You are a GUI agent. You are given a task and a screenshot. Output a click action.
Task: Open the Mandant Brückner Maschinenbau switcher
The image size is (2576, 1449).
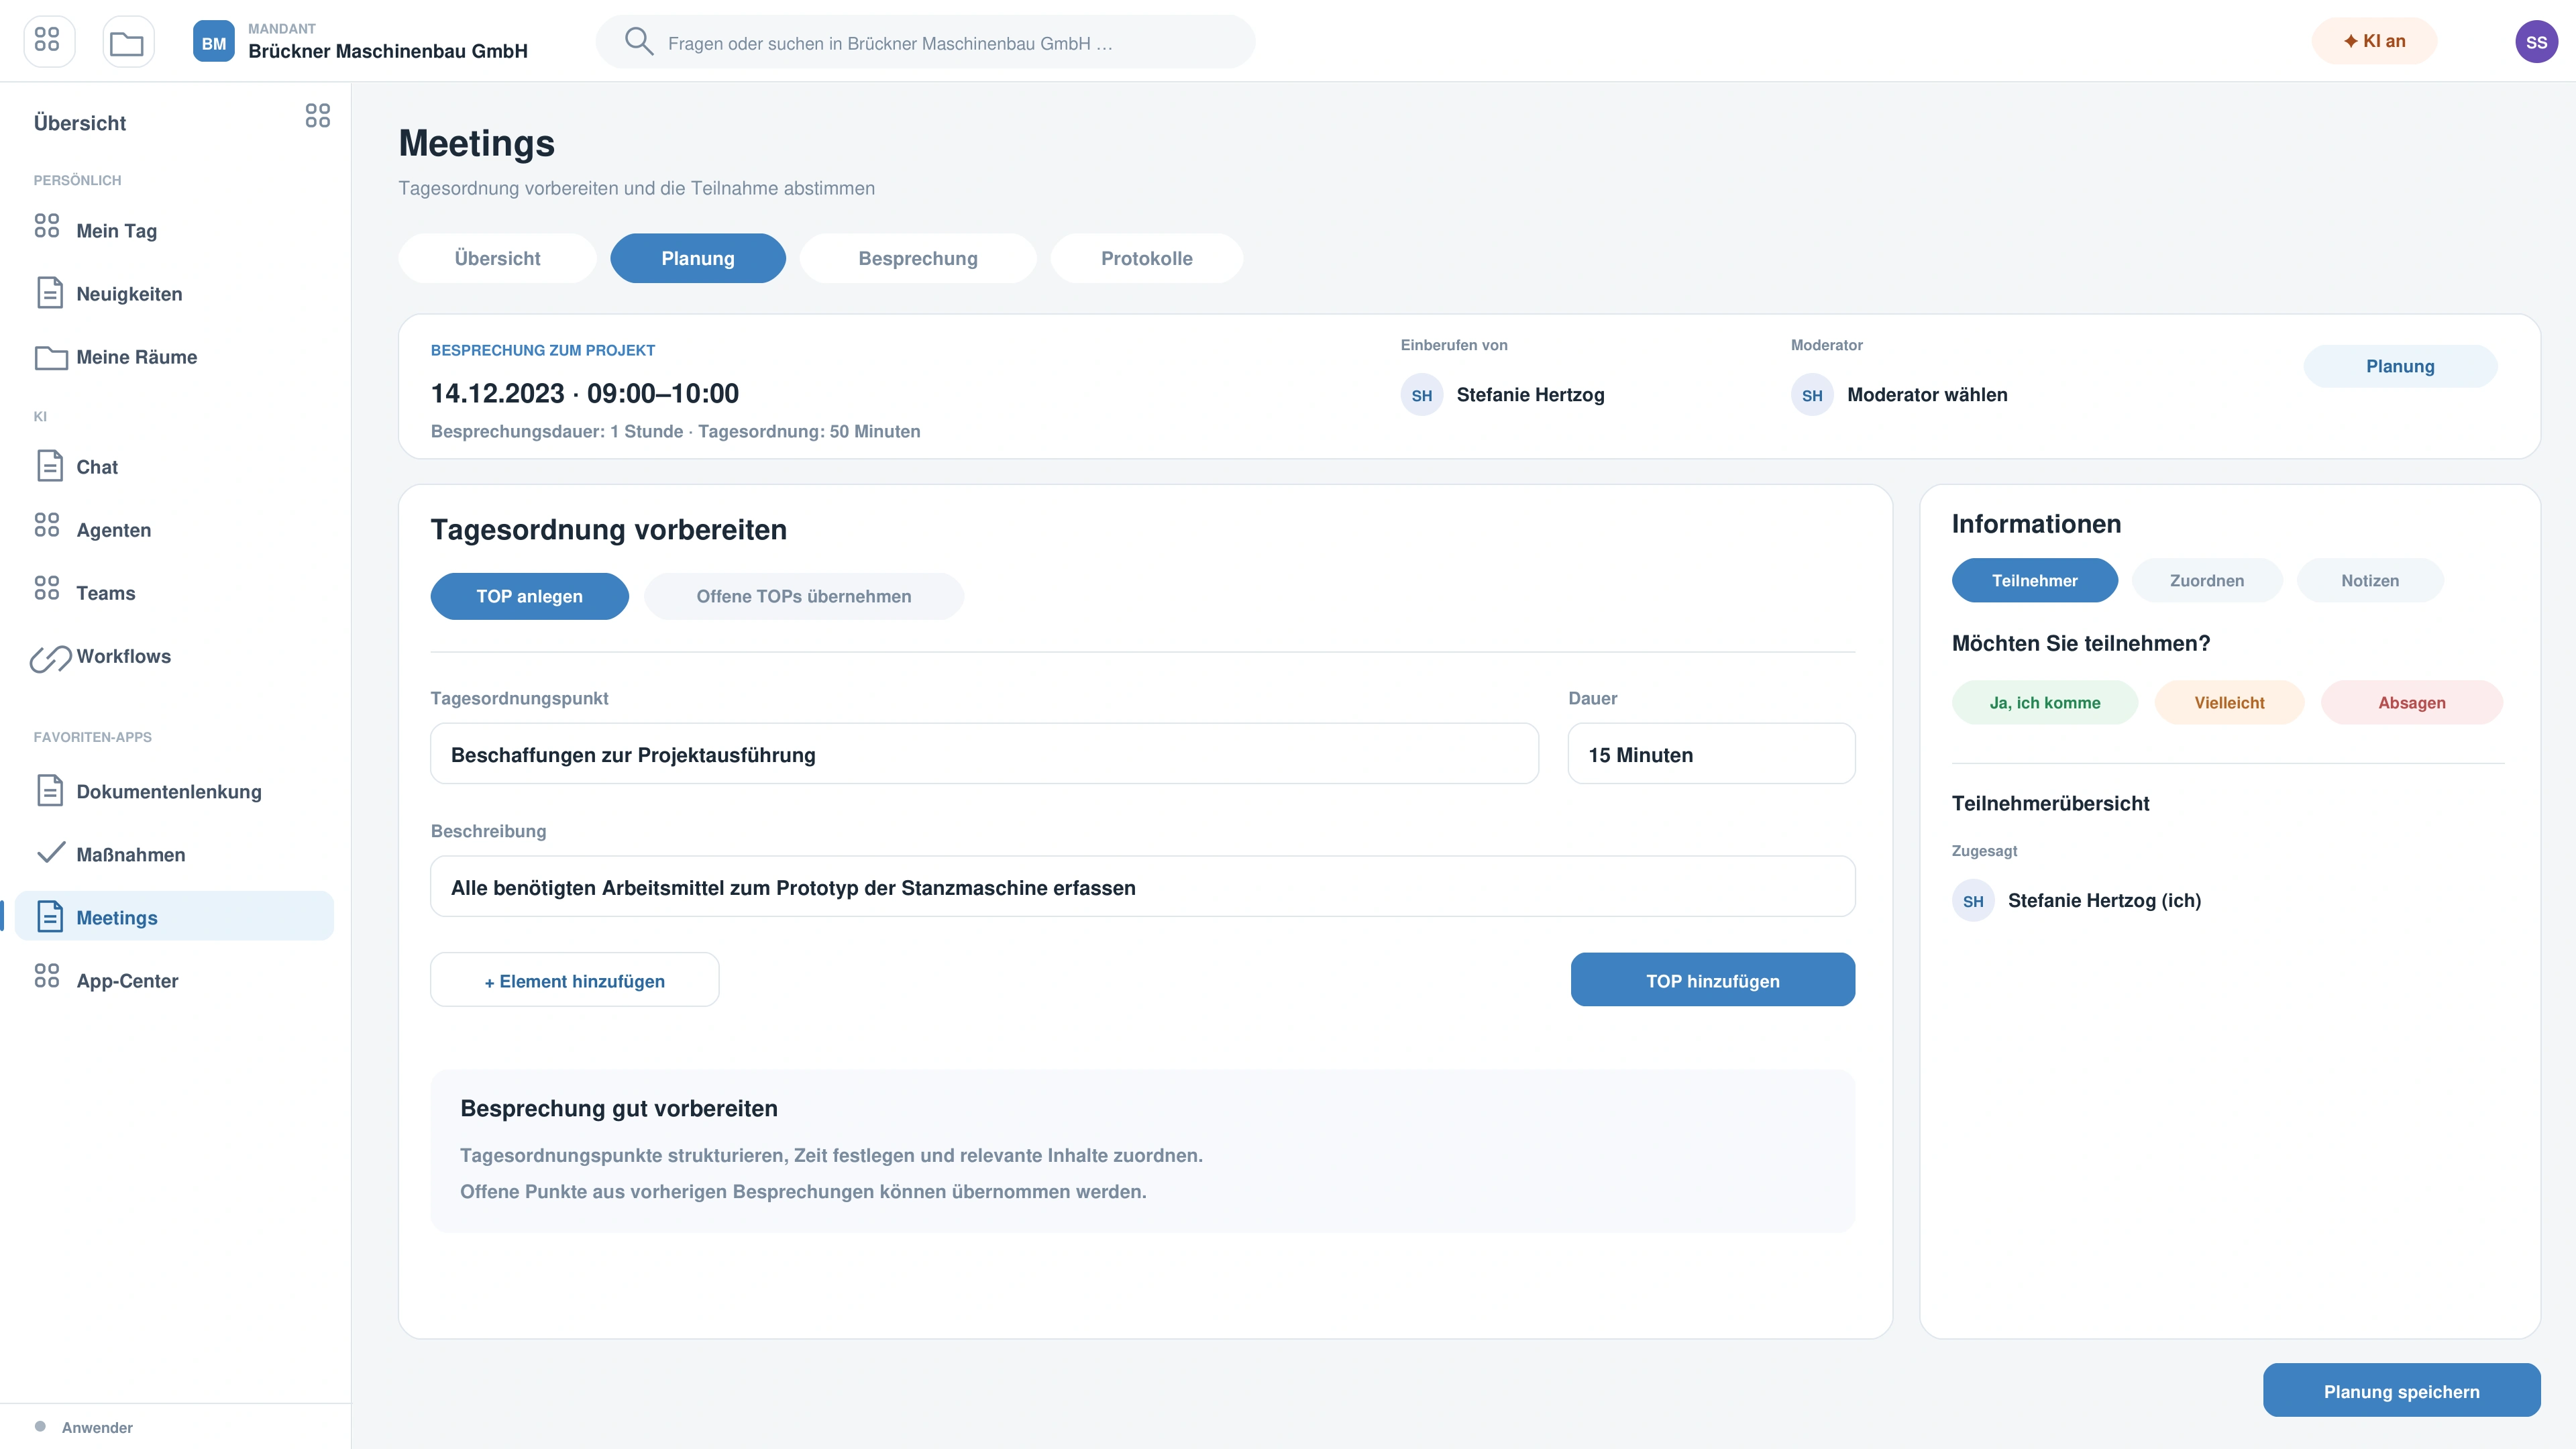click(360, 42)
